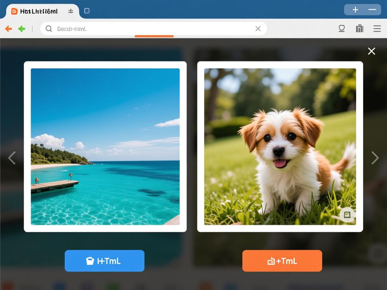
Task: Click the small square icon beside the tab
Action: pyautogui.click(x=87, y=11)
